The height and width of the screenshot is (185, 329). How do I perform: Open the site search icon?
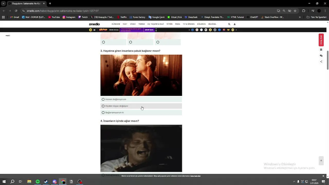click(x=229, y=24)
